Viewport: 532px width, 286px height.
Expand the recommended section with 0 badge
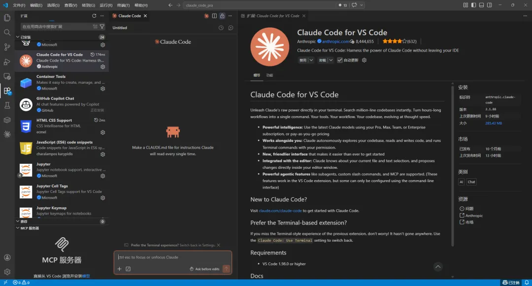18,222
